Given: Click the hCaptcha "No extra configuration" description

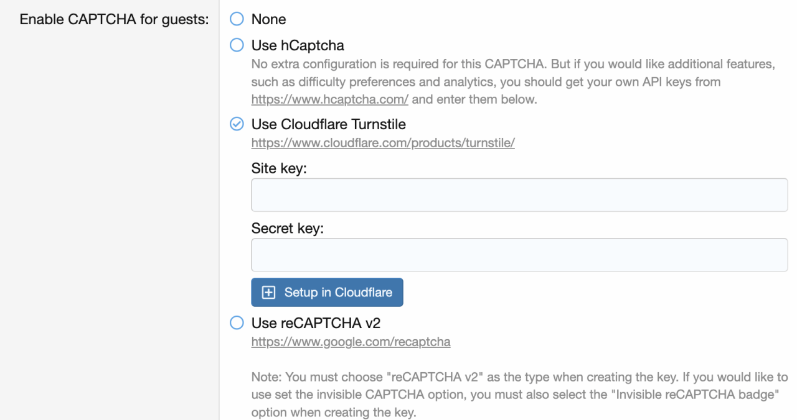Looking at the screenshot, I should click(513, 82).
